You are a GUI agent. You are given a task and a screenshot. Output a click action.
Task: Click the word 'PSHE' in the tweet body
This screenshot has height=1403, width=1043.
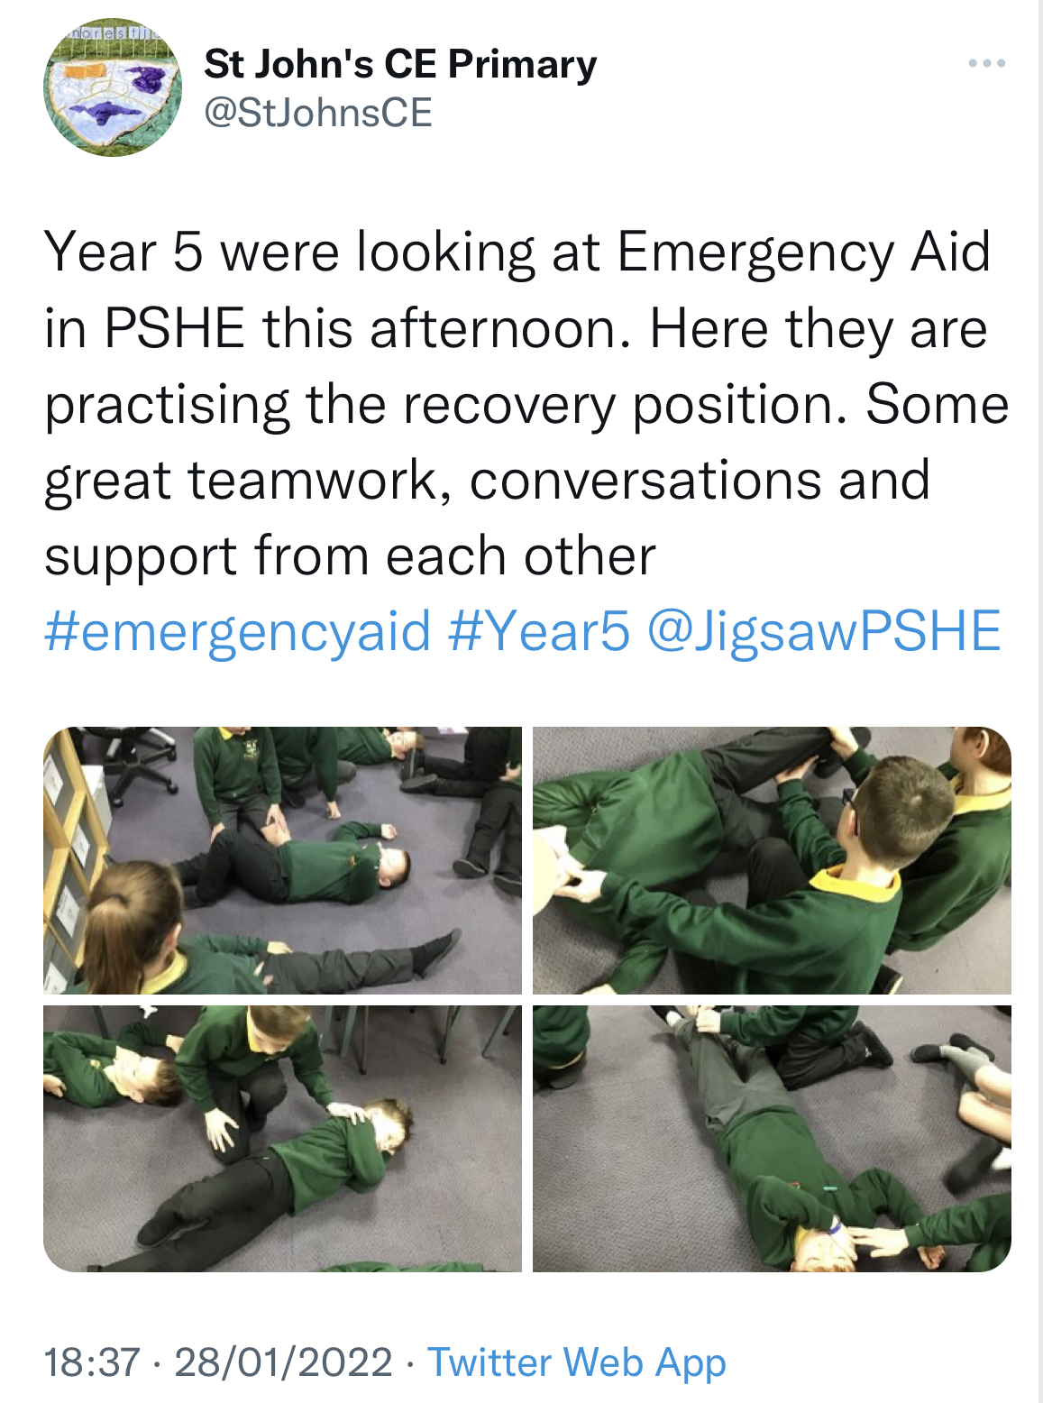coord(175,328)
